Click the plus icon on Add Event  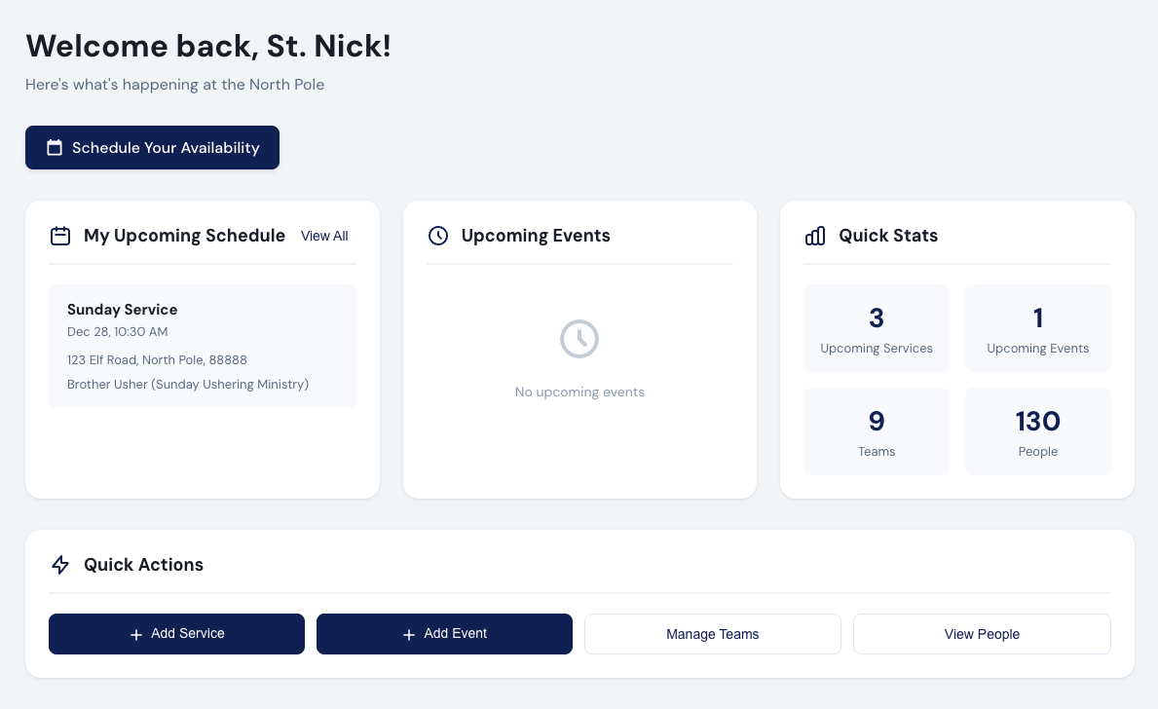point(407,633)
